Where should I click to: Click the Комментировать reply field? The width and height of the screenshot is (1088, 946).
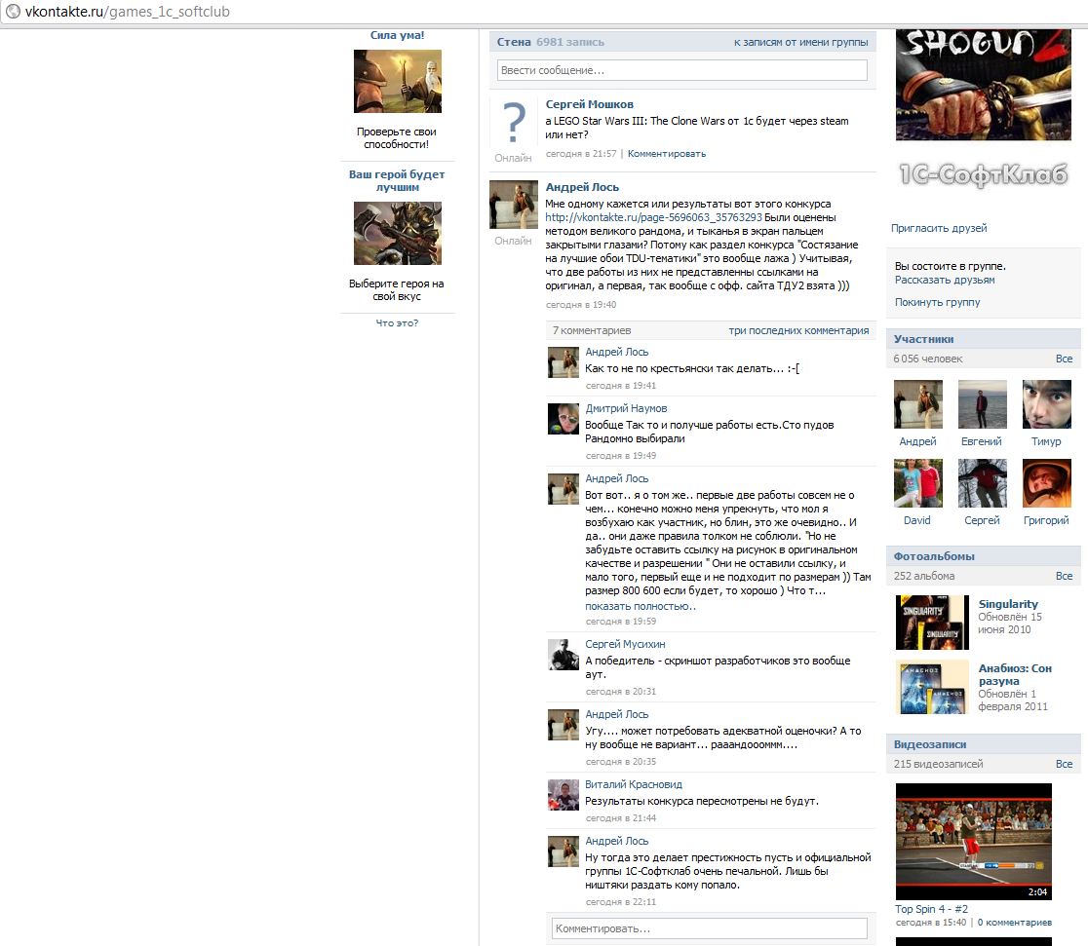(x=709, y=928)
